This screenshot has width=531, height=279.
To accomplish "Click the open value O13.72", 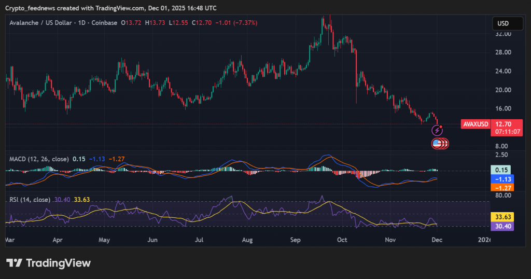I will 131,23.
